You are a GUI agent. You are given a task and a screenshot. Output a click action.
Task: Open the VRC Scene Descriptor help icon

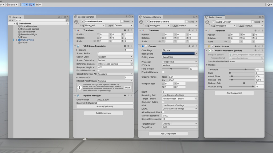pyautogui.click(x=125, y=46)
